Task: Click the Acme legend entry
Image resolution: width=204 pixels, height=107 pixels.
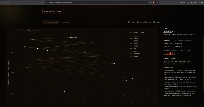Action: point(133,51)
